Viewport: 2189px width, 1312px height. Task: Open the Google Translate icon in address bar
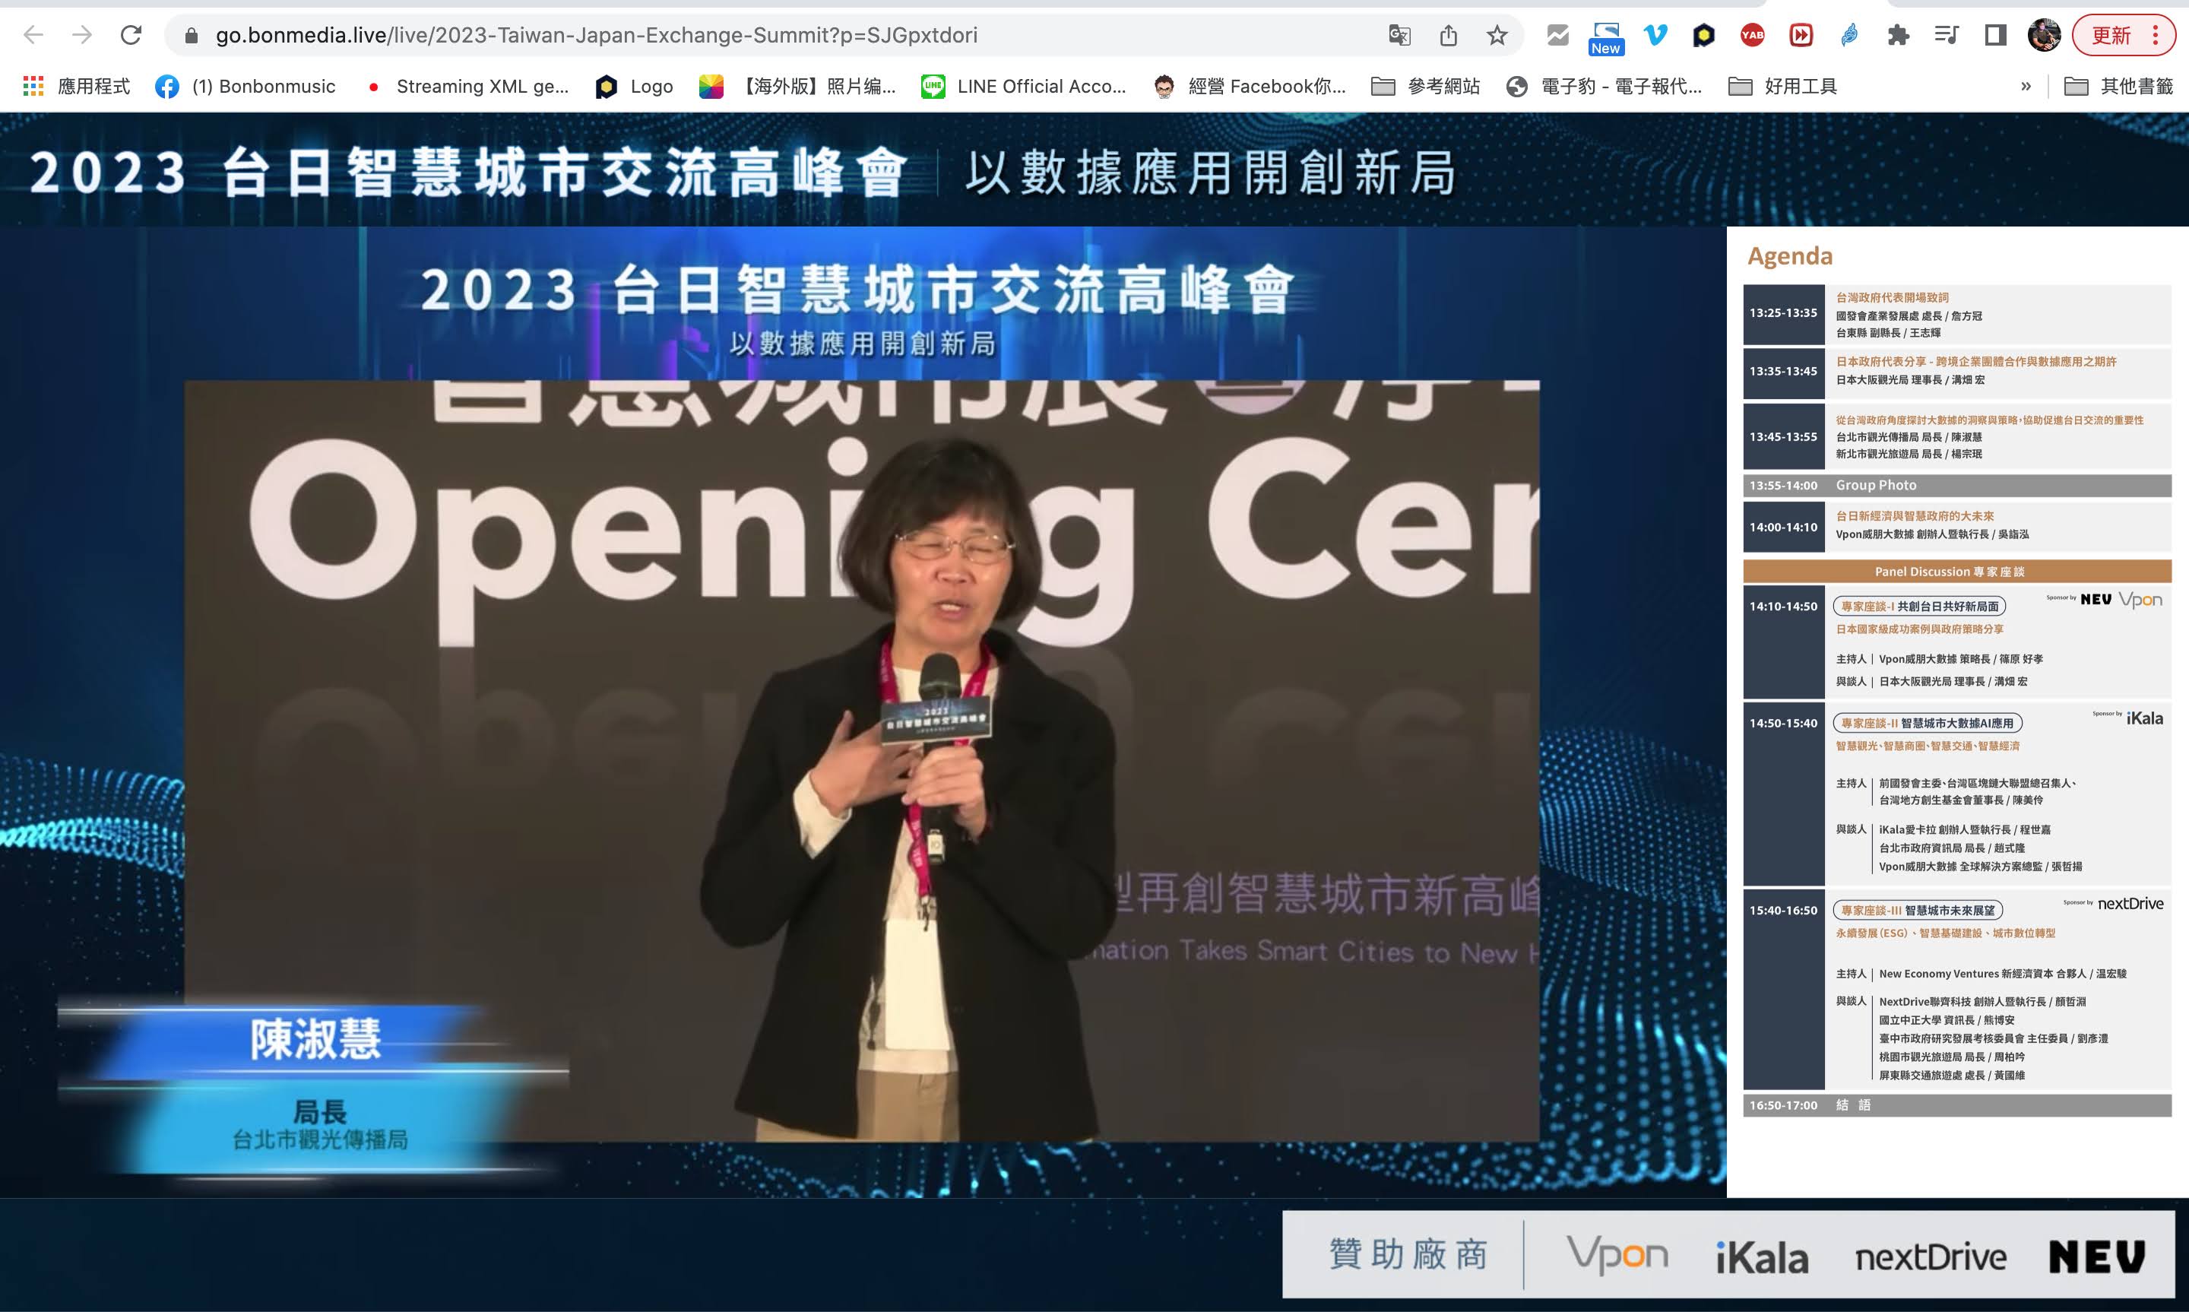[1399, 36]
